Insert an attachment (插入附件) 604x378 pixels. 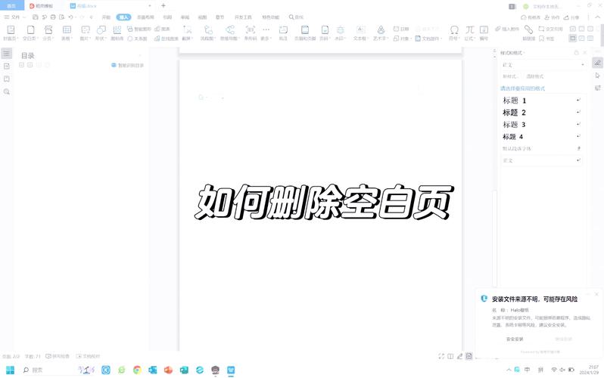pos(507,29)
